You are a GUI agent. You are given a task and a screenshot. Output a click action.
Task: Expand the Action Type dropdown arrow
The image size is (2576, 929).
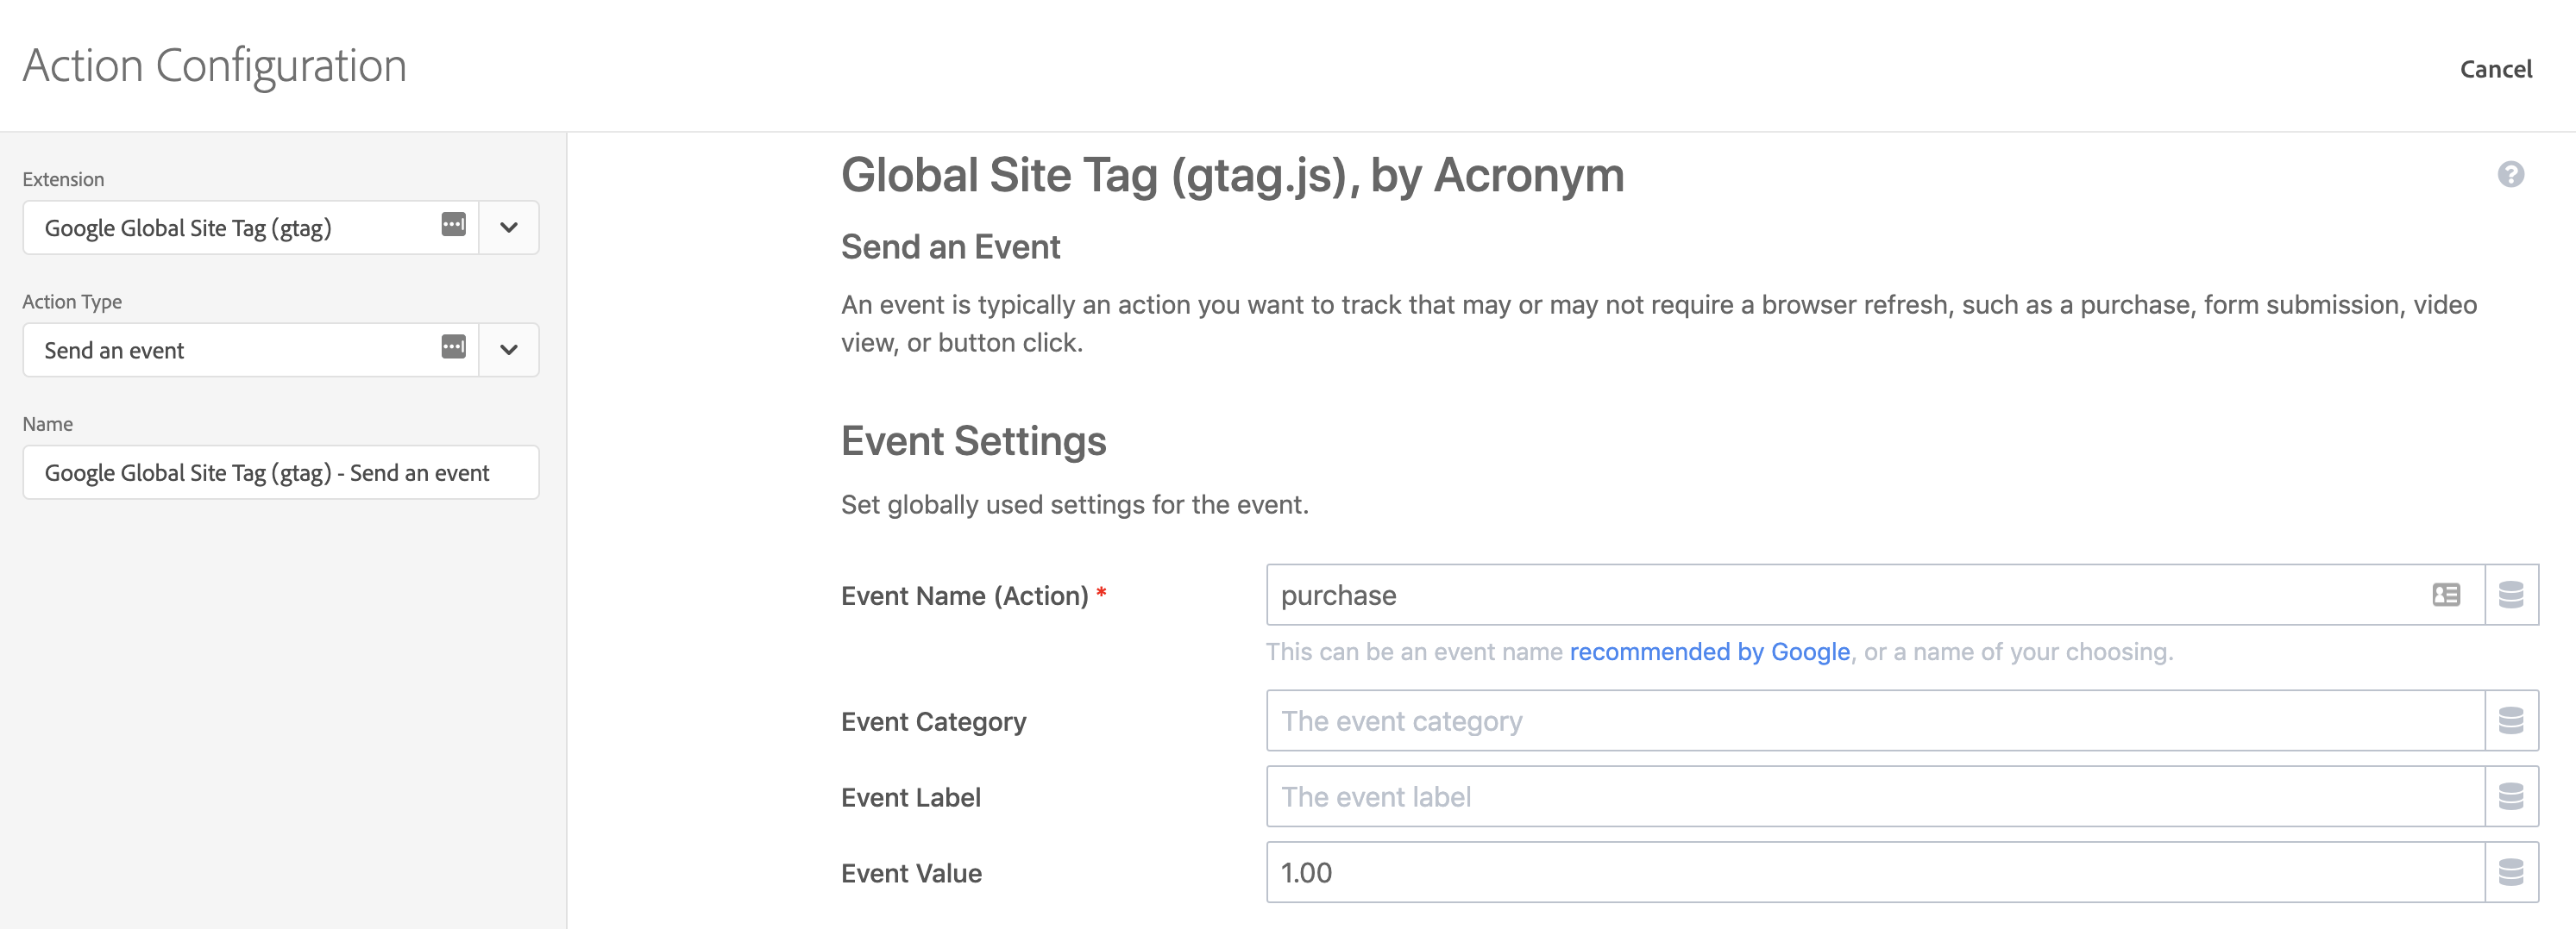click(509, 350)
